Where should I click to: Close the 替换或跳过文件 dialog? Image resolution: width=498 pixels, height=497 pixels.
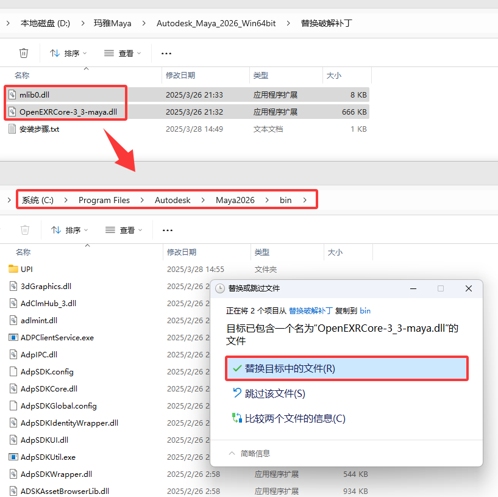(x=469, y=288)
